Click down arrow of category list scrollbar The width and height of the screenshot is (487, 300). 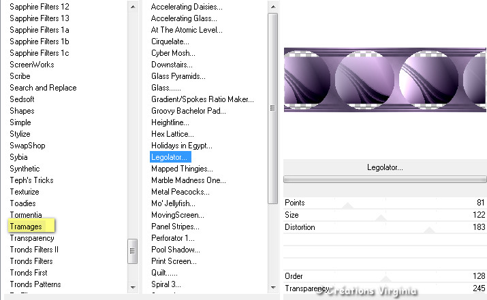click(x=133, y=288)
